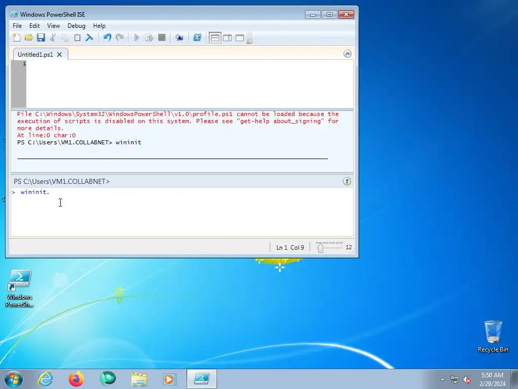Click the Ln 1 Col 9 status indicator
518x389 pixels.
tap(290, 247)
